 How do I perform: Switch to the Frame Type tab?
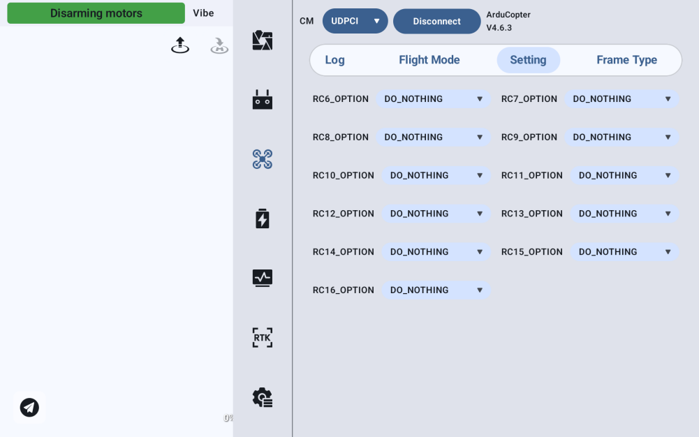pyautogui.click(x=626, y=60)
